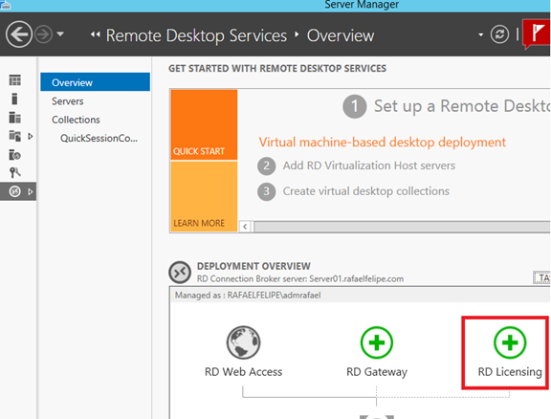Click the Forward navigation arrow
The height and width of the screenshot is (419, 551).
click(x=44, y=34)
